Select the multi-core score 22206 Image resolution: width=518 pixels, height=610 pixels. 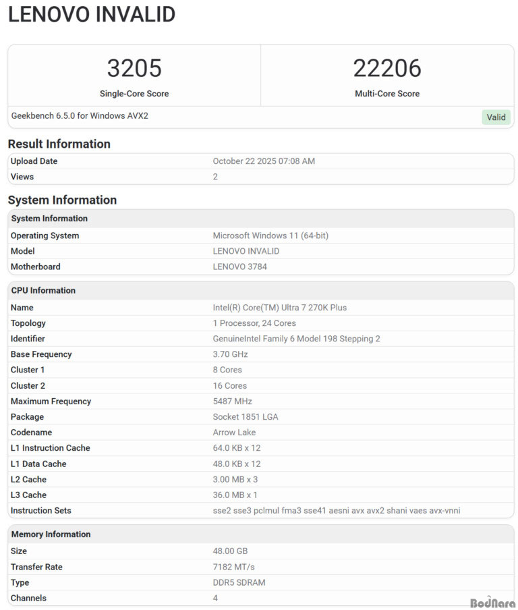(x=387, y=68)
